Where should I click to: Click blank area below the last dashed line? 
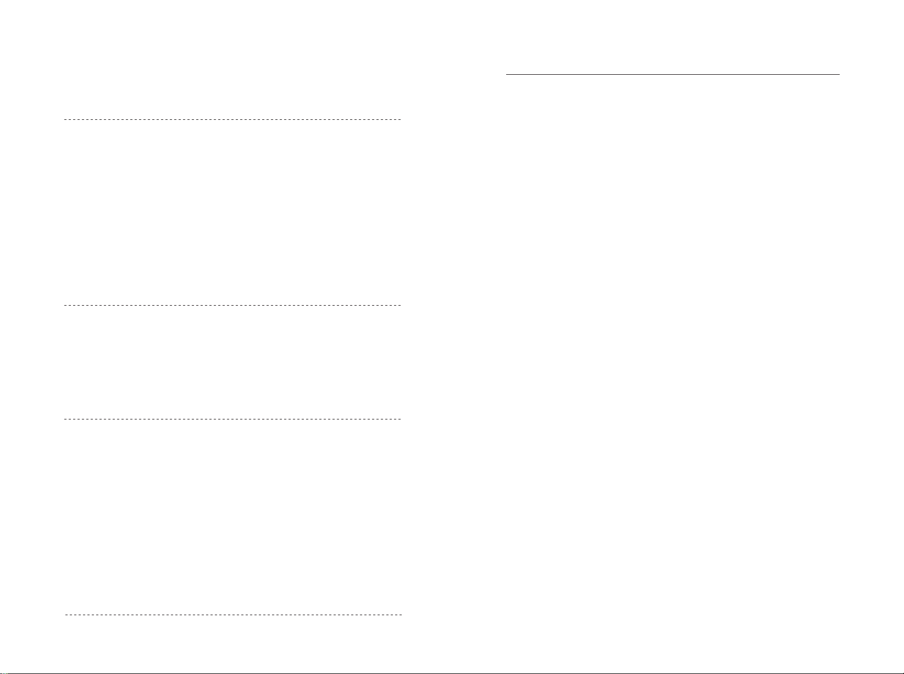233,642
